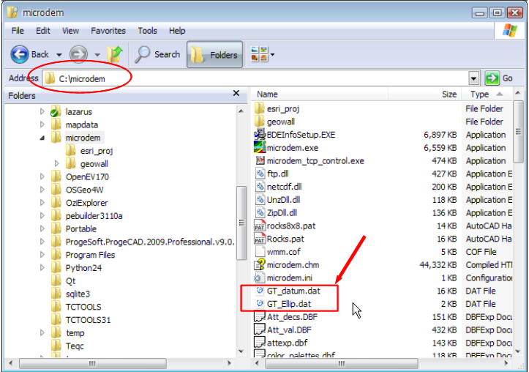This screenshot has height=372, width=529.
Task: Click the rocks8x8.pat file icon
Action: (259, 226)
